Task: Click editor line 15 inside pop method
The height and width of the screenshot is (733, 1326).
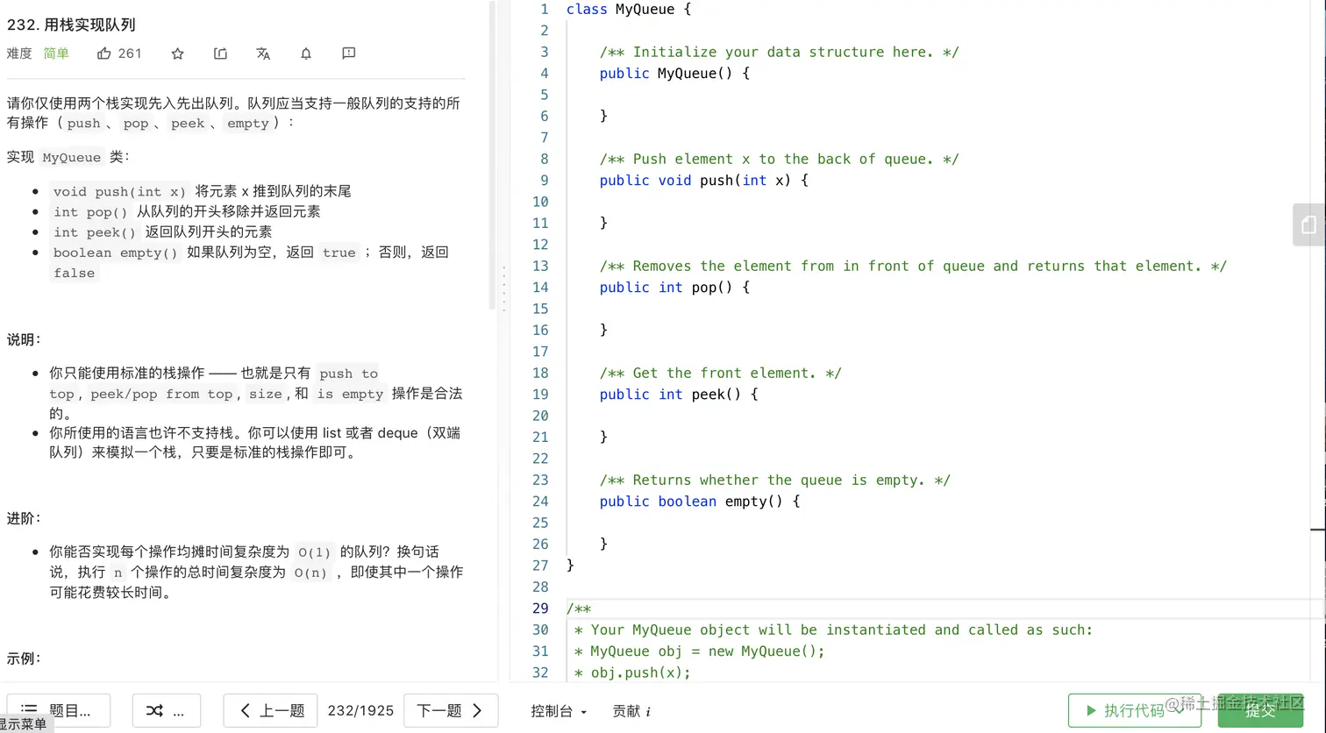Action: (x=938, y=309)
